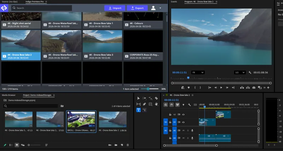Select the Selection arrow tool
The width and height of the screenshot is (283, 151).
click(138, 98)
